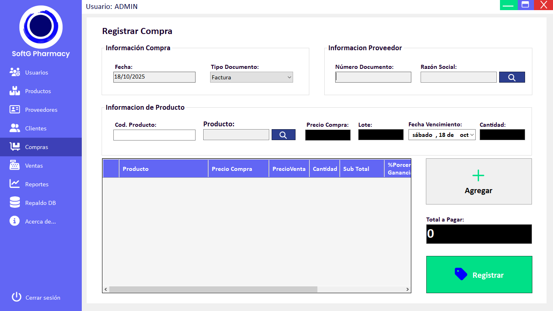Open the Acerca de info icon

(15, 221)
